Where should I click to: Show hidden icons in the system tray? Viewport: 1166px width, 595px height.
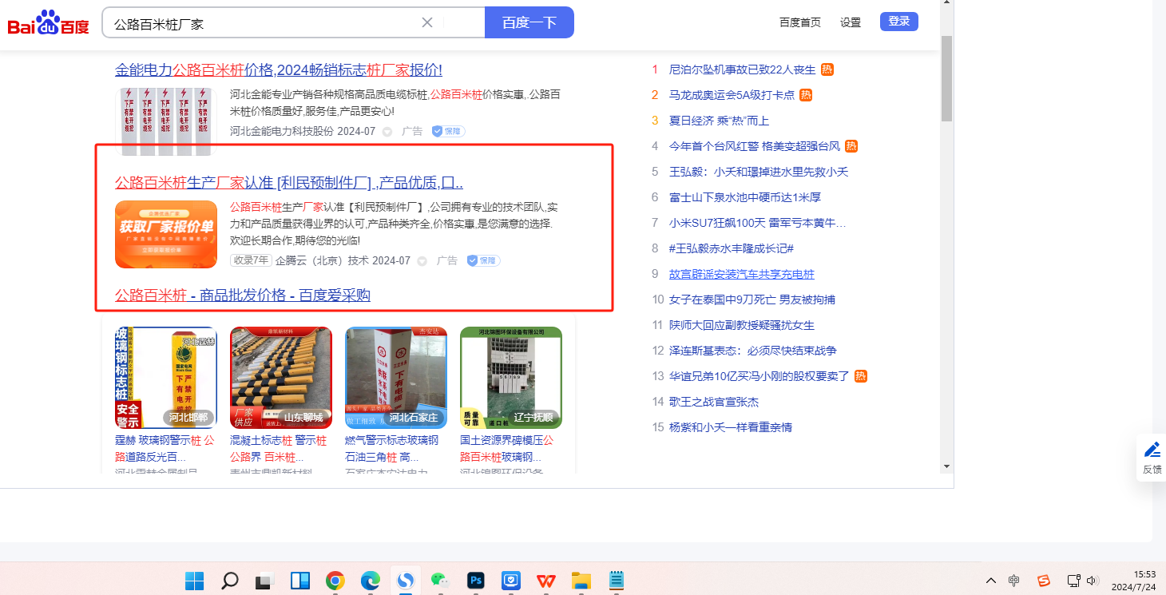[x=991, y=581]
